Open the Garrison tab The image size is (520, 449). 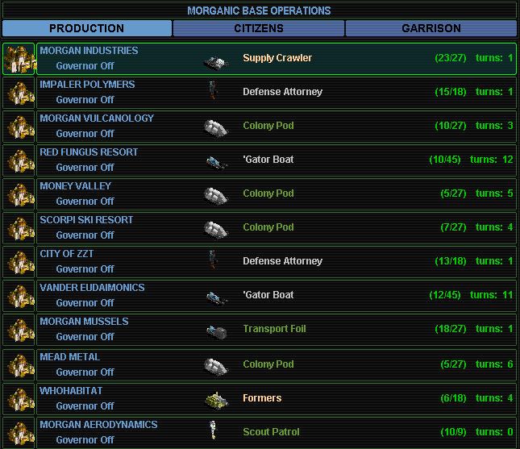click(431, 28)
